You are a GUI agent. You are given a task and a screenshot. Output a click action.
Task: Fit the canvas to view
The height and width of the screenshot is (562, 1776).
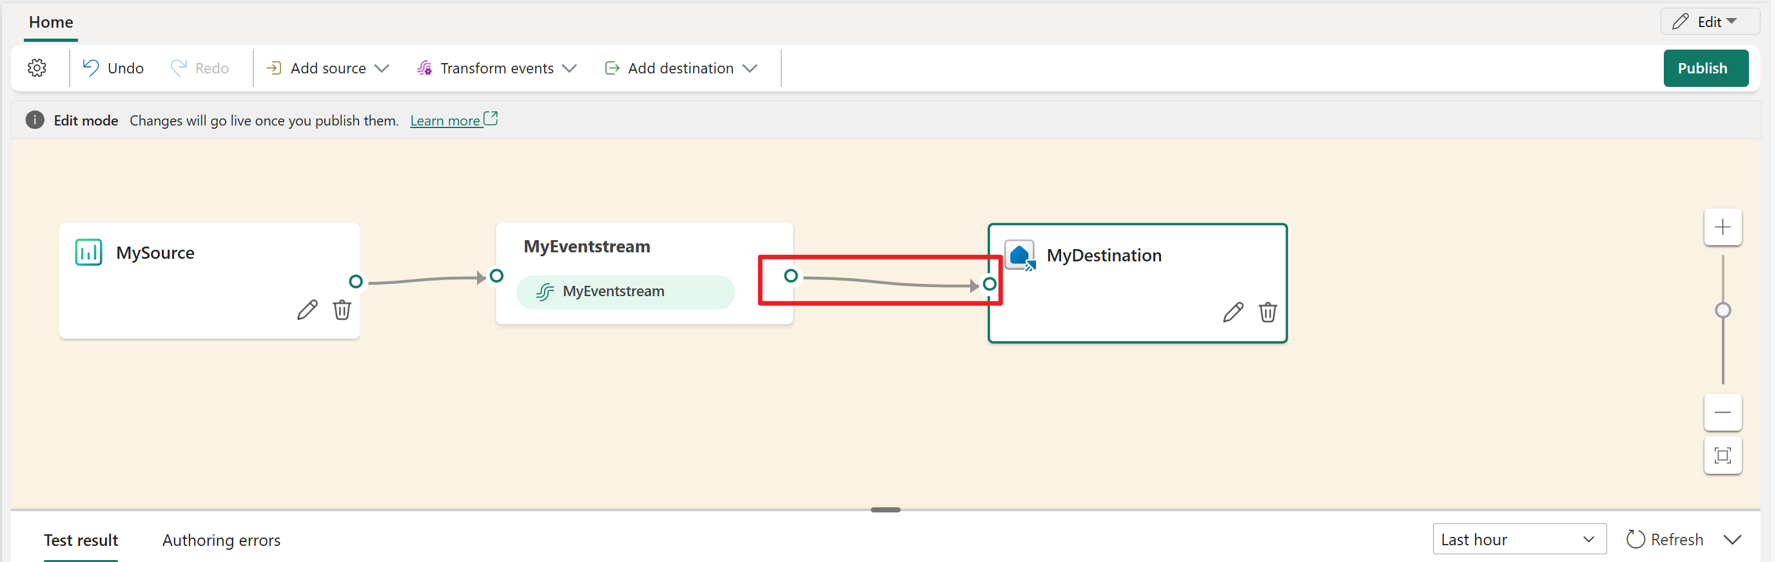(1722, 455)
